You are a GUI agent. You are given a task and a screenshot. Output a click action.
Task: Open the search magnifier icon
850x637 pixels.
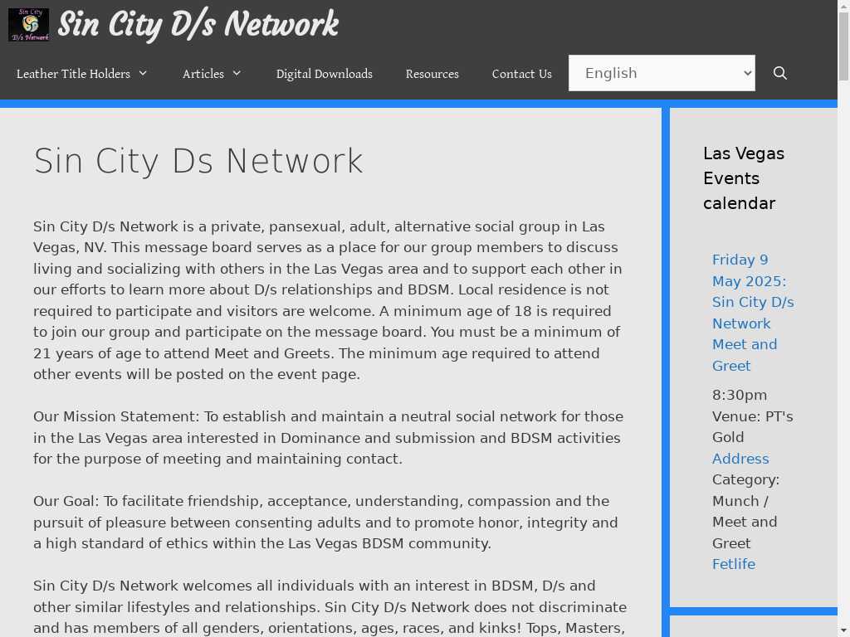[779, 73]
